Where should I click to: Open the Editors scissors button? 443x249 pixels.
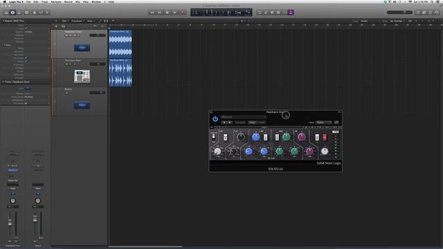[47, 12]
